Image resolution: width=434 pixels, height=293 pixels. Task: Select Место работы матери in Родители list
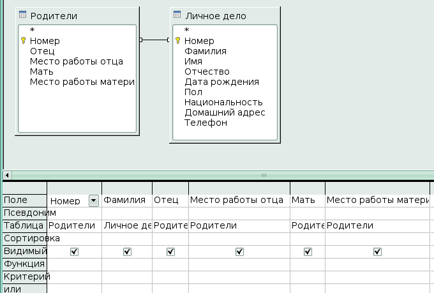pos(82,82)
